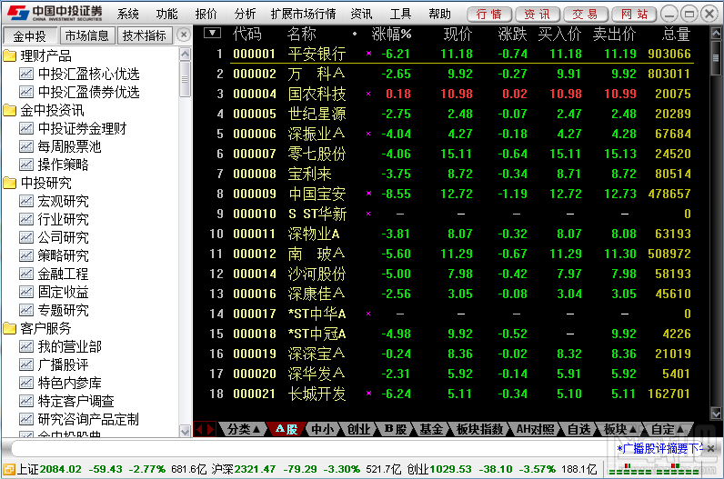Open the 功能 menu

pos(166,14)
